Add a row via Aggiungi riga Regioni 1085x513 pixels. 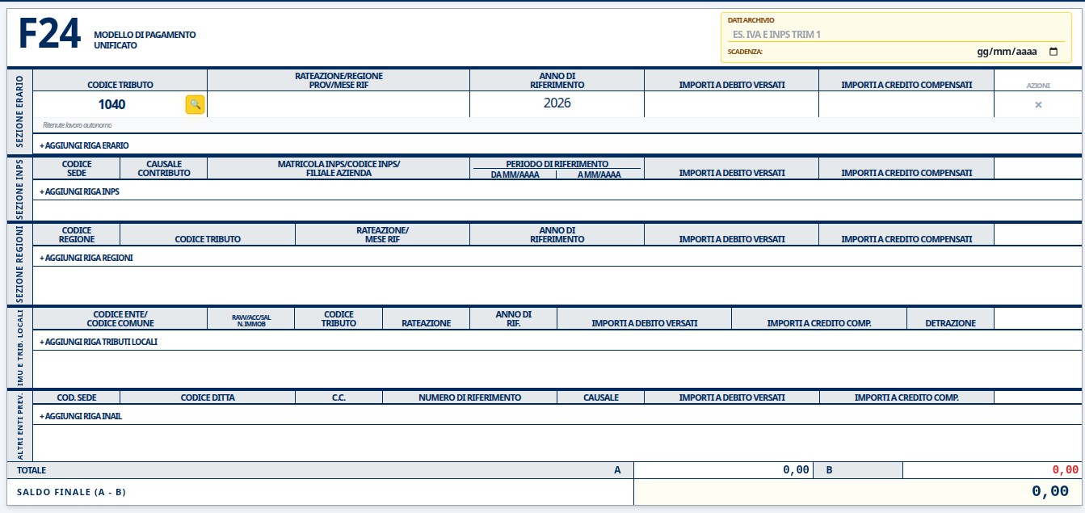coord(86,258)
